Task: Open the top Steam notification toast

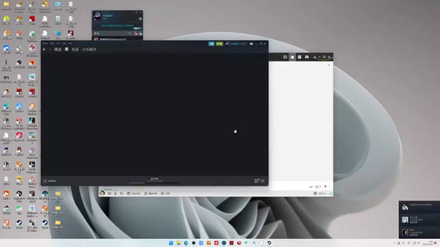Action: 419,207
